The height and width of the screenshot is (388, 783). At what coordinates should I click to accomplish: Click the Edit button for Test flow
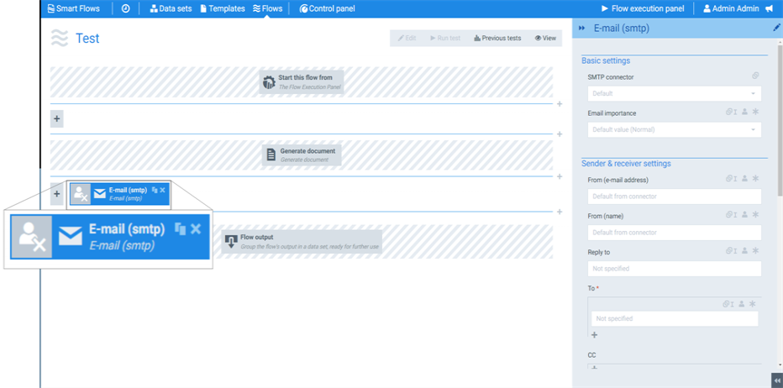(x=407, y=38)
